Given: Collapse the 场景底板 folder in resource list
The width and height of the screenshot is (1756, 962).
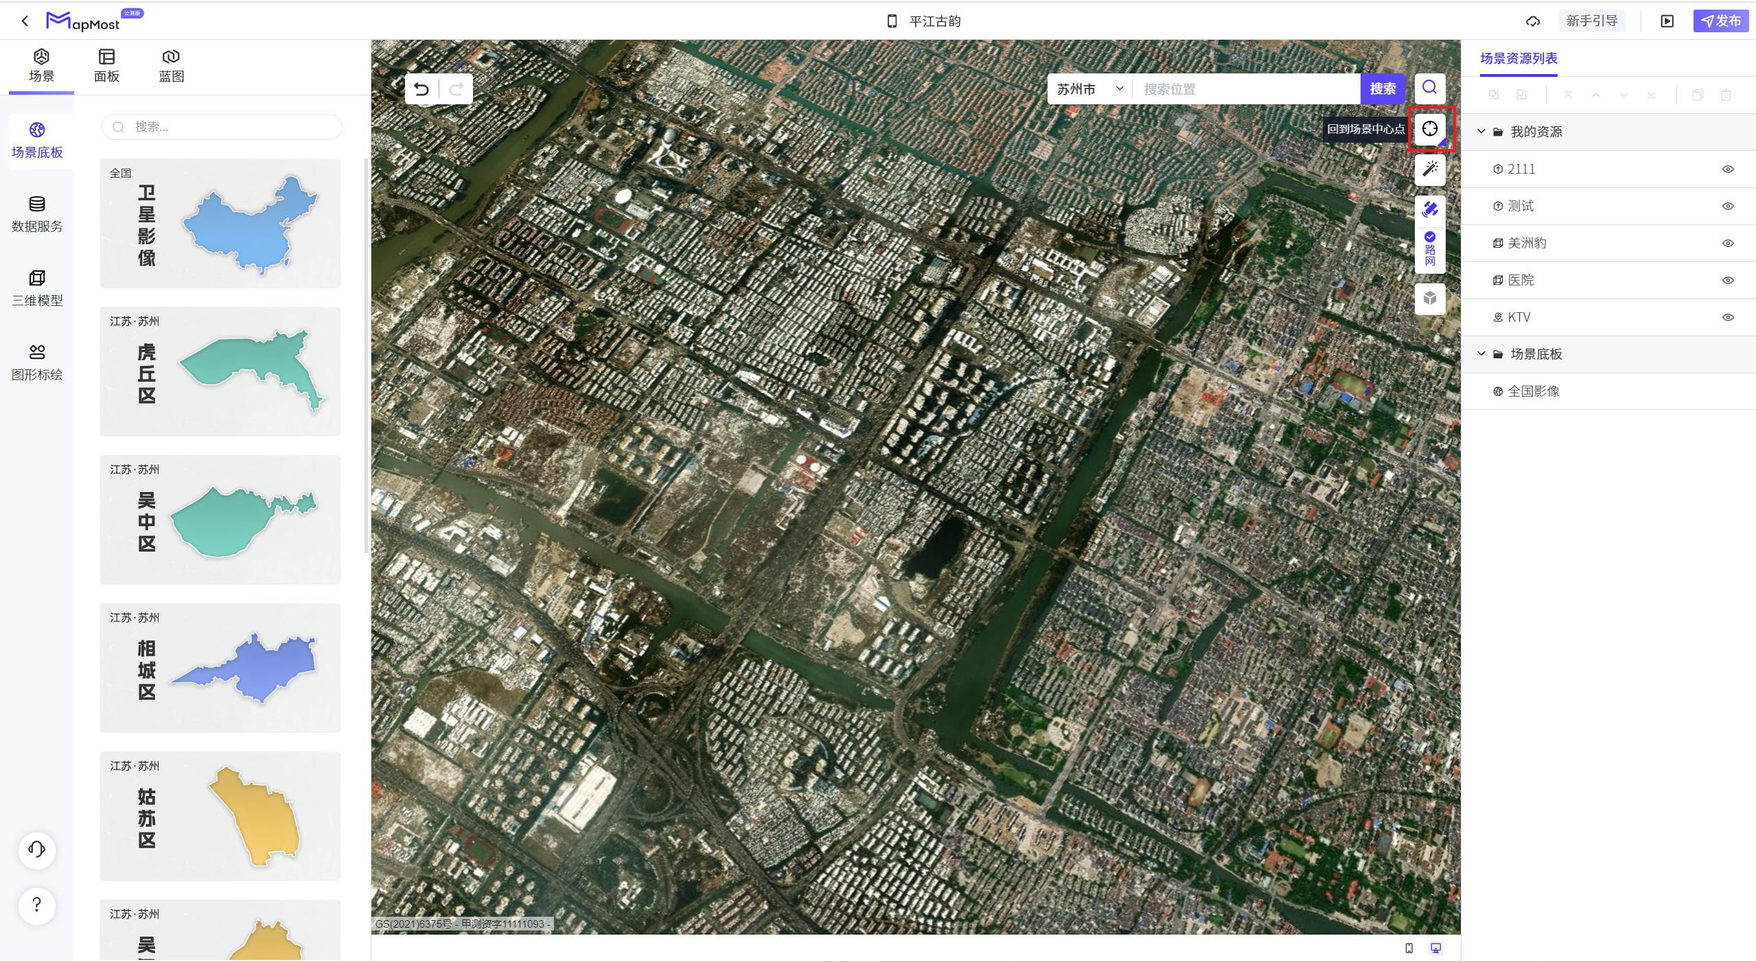Looking at the screenshot, I should pyautogui.click(x=1481, y=353).
